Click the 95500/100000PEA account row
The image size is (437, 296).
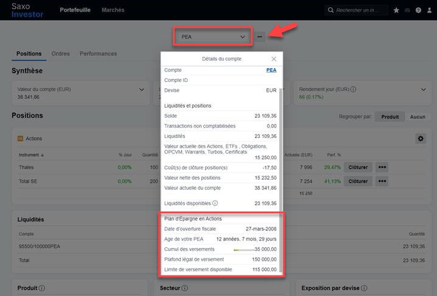[x=222, y=246]
